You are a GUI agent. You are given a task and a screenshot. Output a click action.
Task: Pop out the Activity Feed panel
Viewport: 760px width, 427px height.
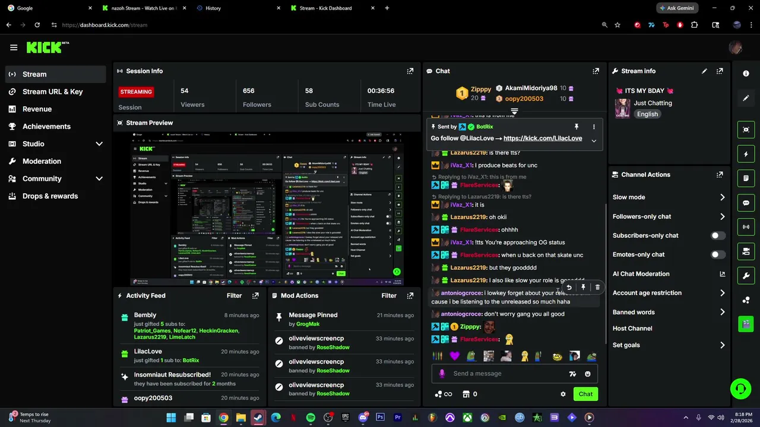click(255, 295)
